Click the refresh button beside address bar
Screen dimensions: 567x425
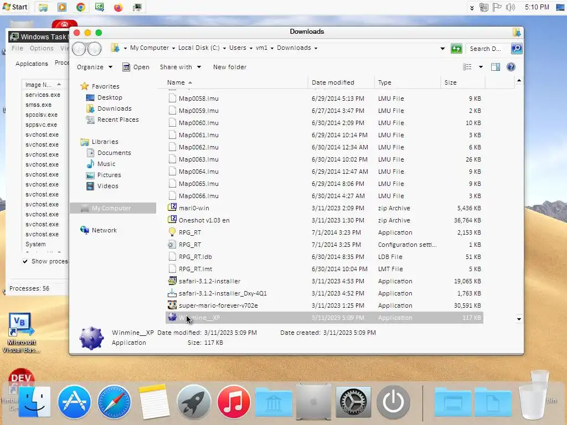(x=456, y=49)
